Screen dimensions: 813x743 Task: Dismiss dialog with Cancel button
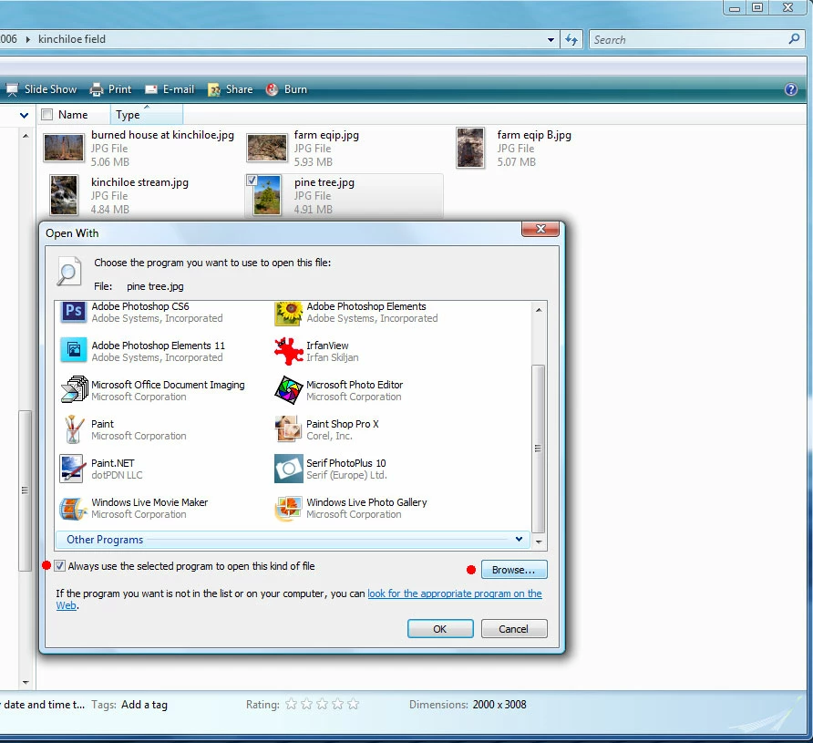(x=514, y=629)
